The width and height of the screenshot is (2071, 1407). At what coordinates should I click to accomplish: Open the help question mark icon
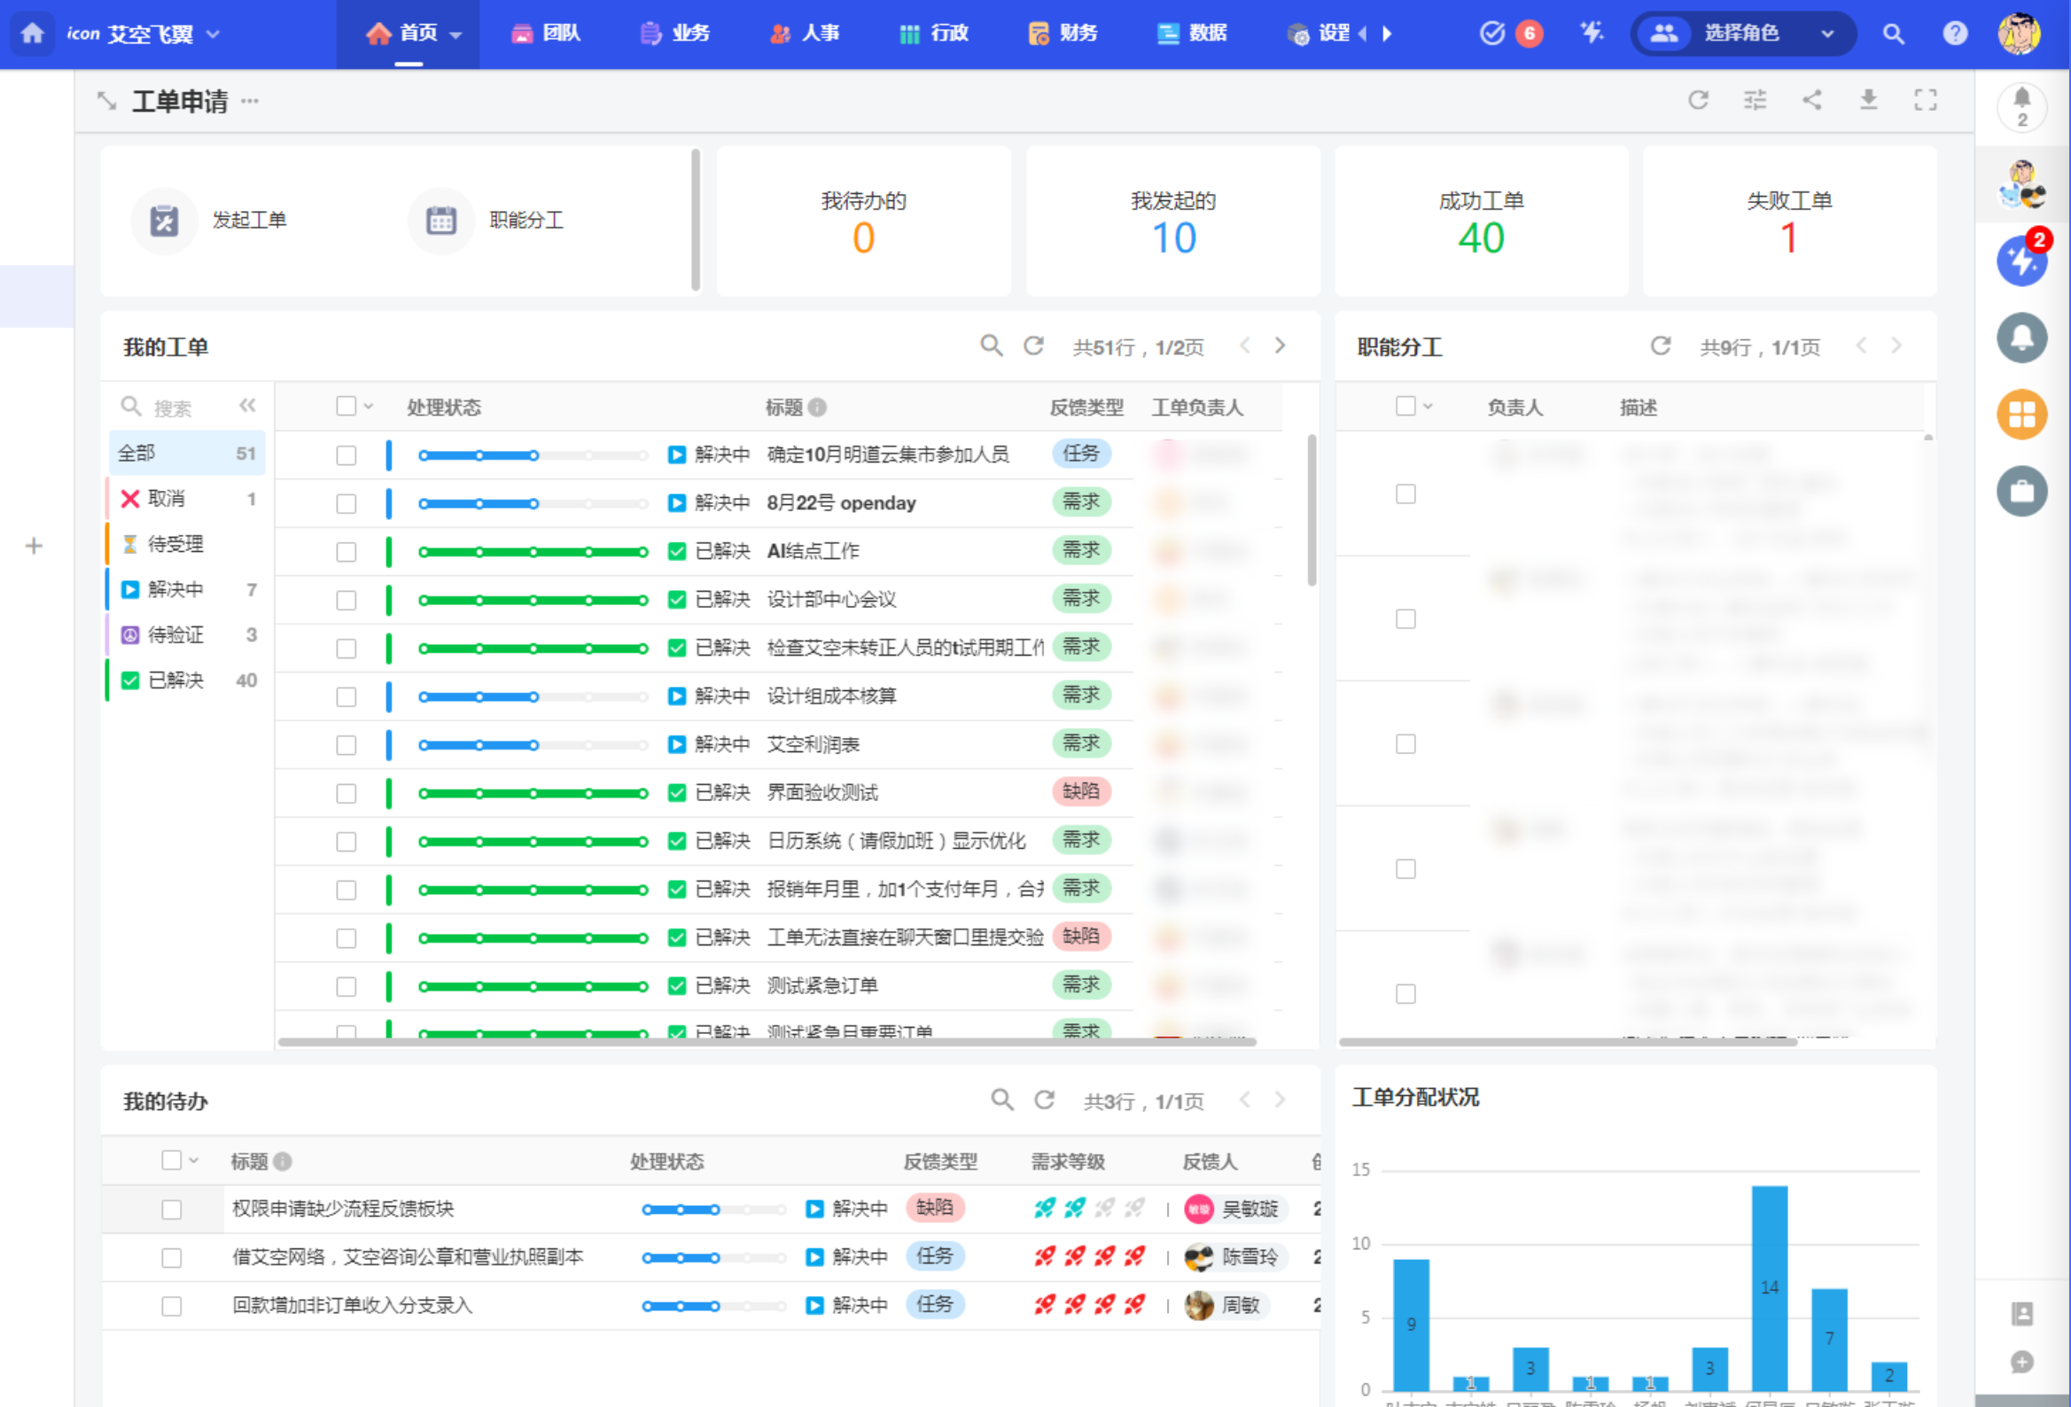point(1954,34)
